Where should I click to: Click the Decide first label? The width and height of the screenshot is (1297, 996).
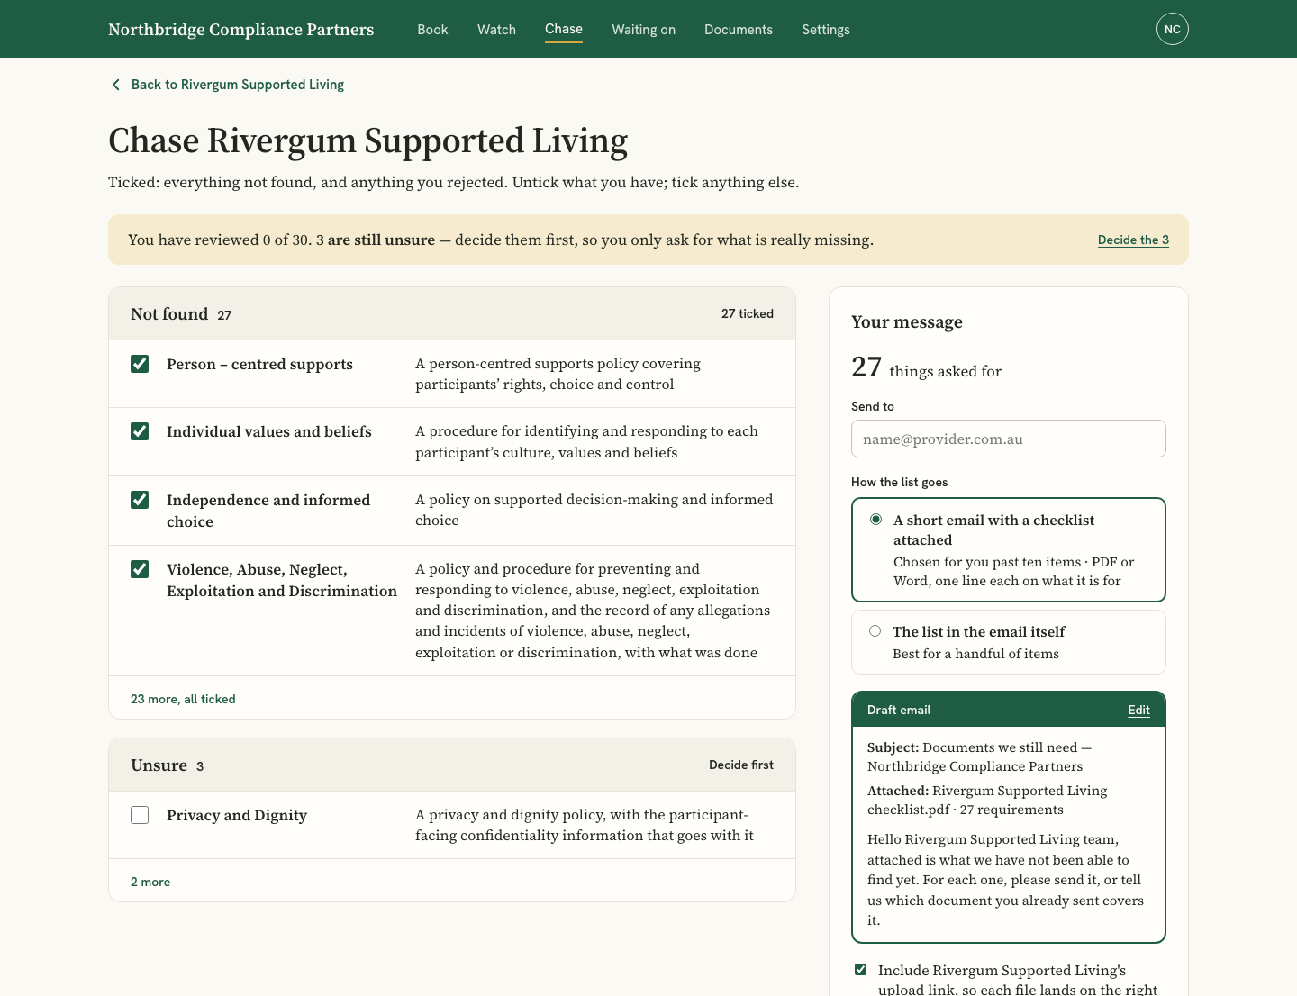(740, 765)
